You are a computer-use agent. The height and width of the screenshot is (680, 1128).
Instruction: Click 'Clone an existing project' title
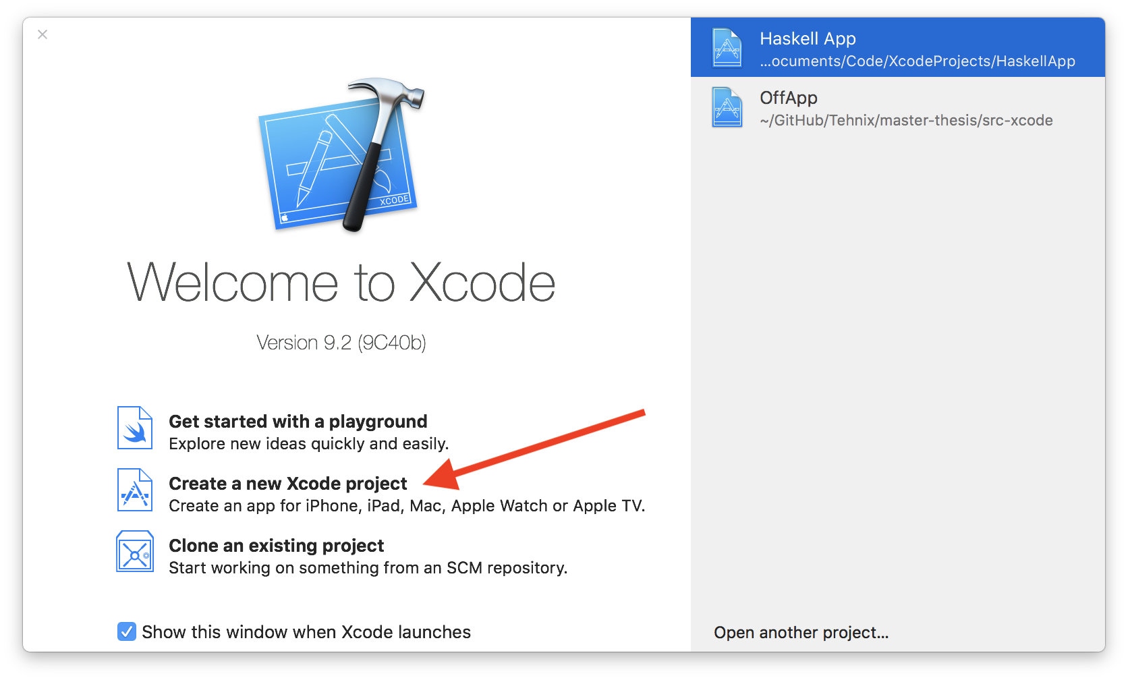click(x=276, y=546)
